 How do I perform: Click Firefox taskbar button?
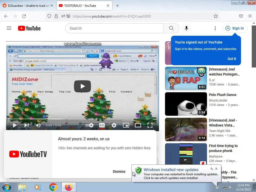pyautogui.click(x=69, y=187)
